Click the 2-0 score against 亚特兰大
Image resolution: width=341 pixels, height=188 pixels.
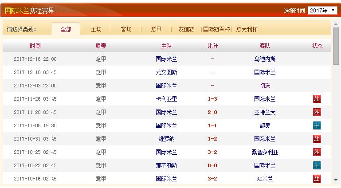212,112
